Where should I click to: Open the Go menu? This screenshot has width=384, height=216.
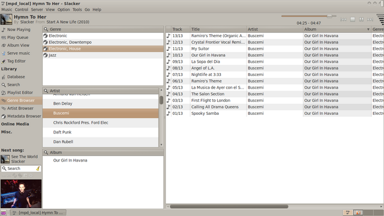[87, 10]
